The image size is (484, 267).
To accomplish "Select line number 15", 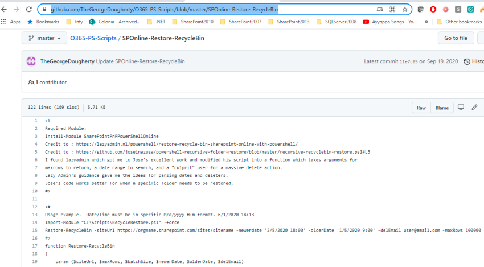I will click(x=35, y=230).
